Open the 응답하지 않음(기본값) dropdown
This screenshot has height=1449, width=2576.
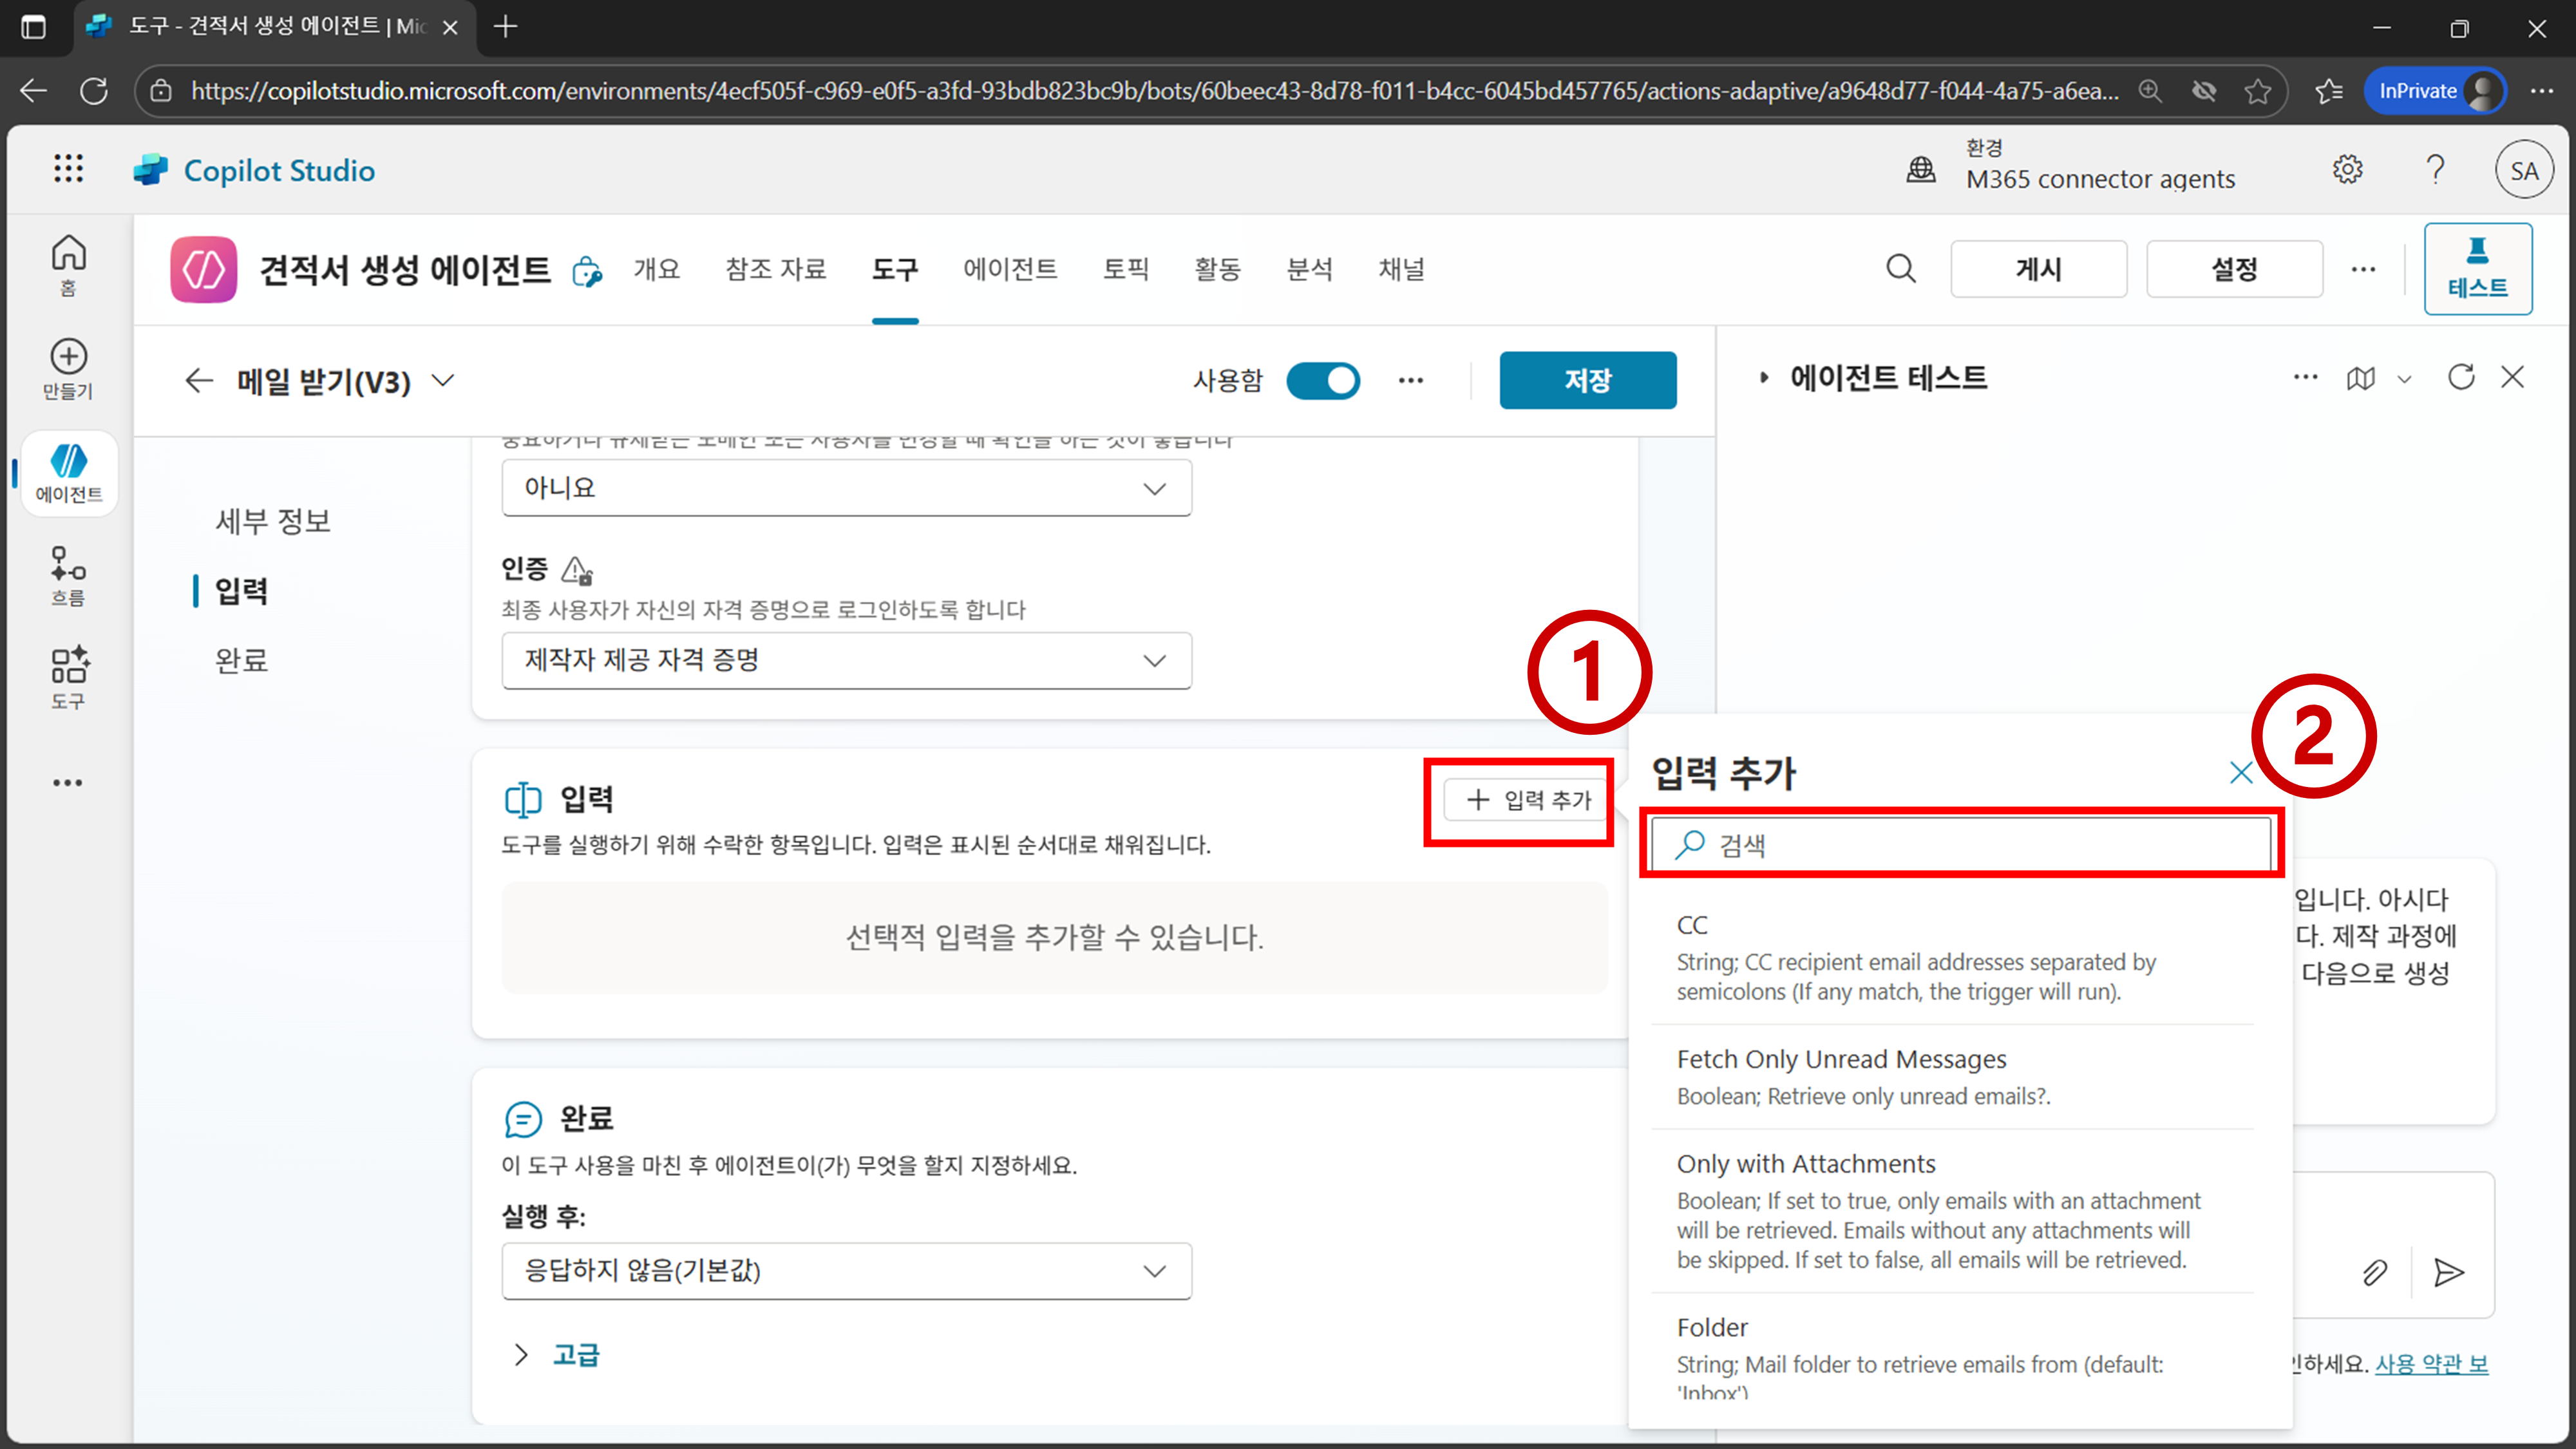coord(846,1271)
